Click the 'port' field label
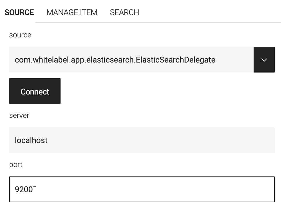The height and width of the screenshot is (217, 281). pyautogui.click(x=16, y=165)
